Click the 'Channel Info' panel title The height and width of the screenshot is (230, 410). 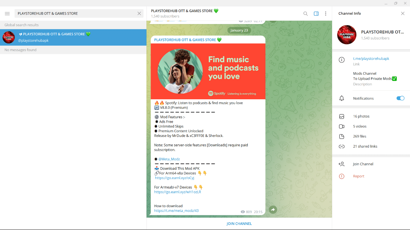tap(350, 13)
